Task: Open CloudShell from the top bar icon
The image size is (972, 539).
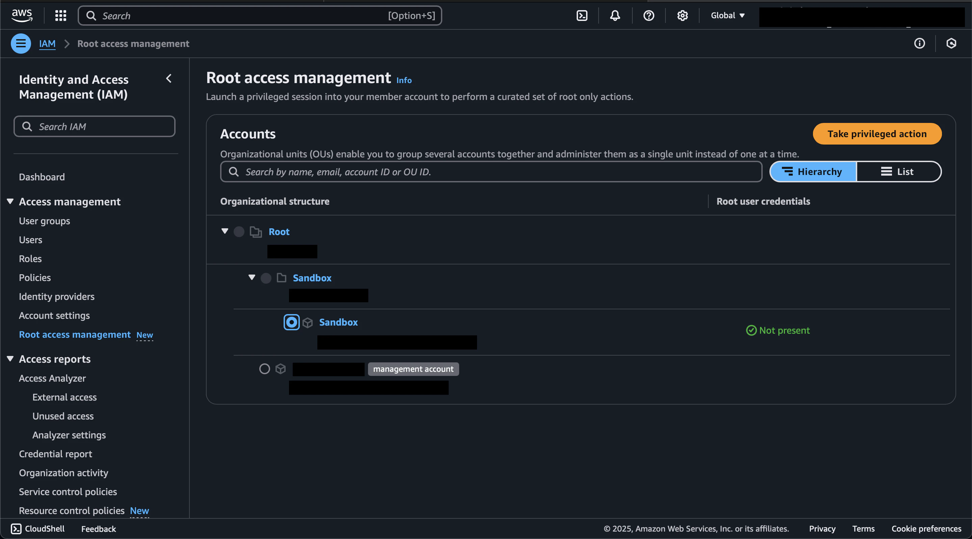Action: point(582,16)
